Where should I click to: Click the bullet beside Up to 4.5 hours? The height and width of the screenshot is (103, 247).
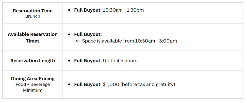pyautogui.click(x=69, y=61)
